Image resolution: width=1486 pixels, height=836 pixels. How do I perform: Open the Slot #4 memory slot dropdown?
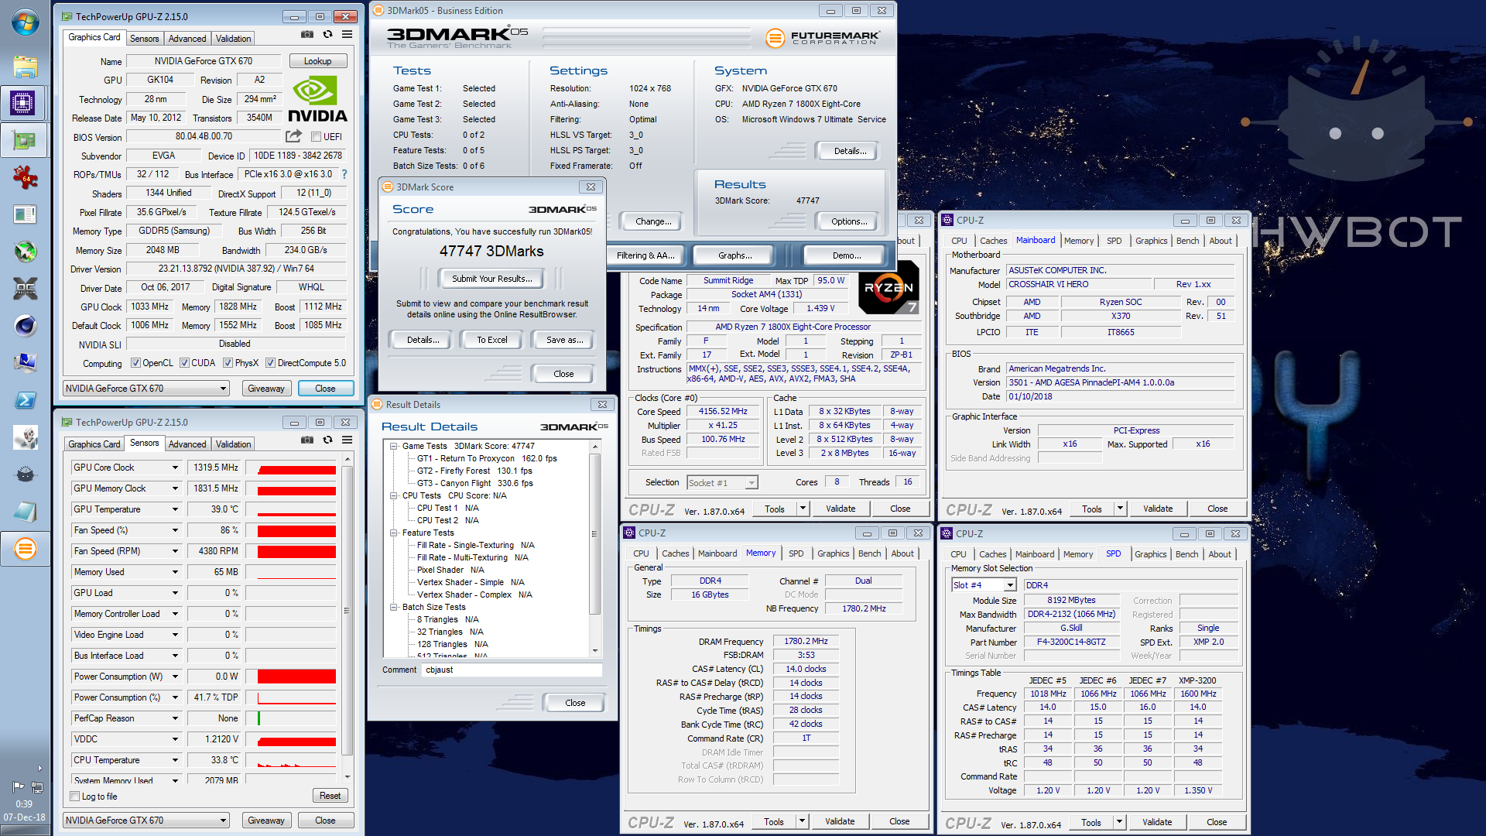click(1010, 585)
